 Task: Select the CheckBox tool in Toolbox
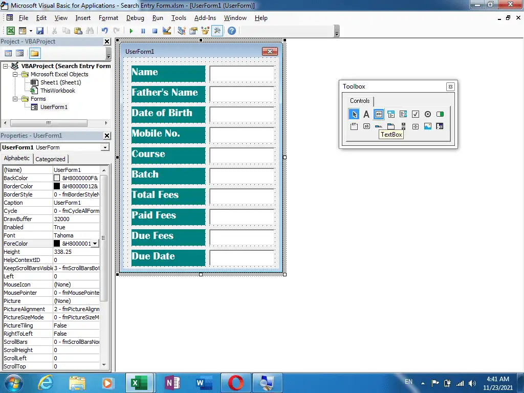pos(416,114)
